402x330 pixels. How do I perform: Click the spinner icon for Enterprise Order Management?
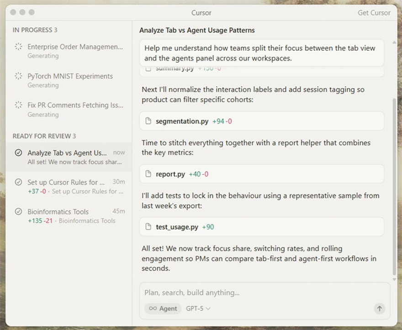click(x=18, y=47)
